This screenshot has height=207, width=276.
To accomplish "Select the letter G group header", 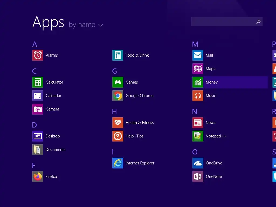I will point(115,71).
